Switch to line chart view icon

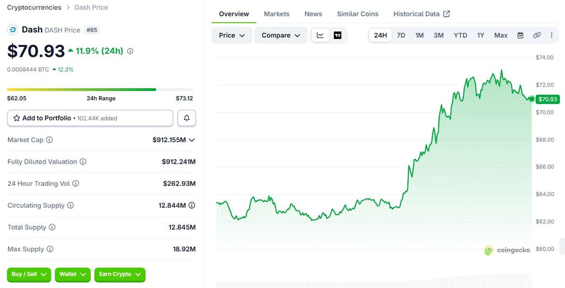[x=320, y=35]
